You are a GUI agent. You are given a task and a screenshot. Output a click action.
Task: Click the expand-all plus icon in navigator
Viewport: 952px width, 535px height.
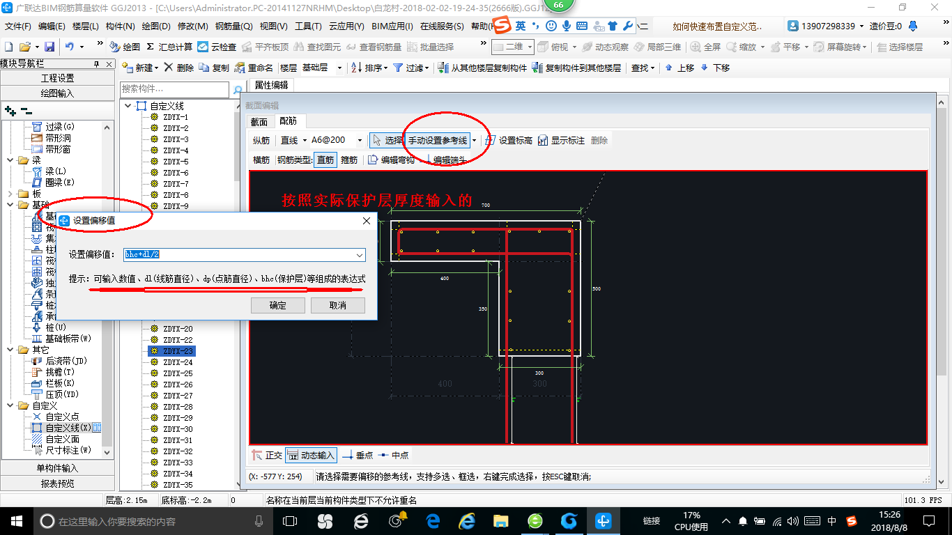[x=10, y=110]
